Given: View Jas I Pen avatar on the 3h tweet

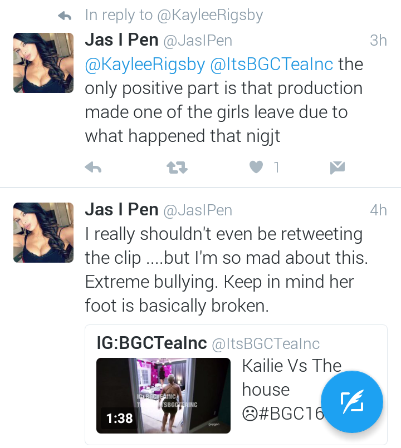Looking at the screenshot, I should point(43,63).
